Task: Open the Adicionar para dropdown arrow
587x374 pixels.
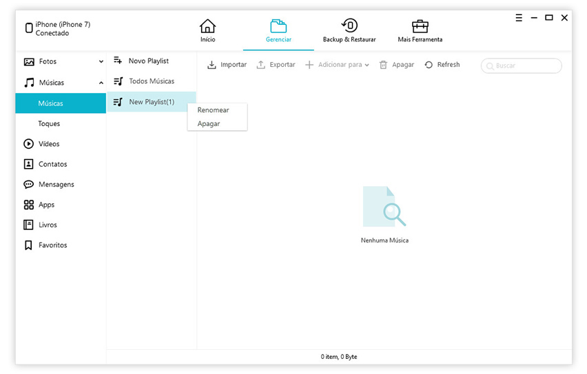Action: tap(367, 65)
